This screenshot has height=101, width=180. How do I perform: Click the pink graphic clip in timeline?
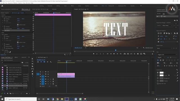(66, 74)
